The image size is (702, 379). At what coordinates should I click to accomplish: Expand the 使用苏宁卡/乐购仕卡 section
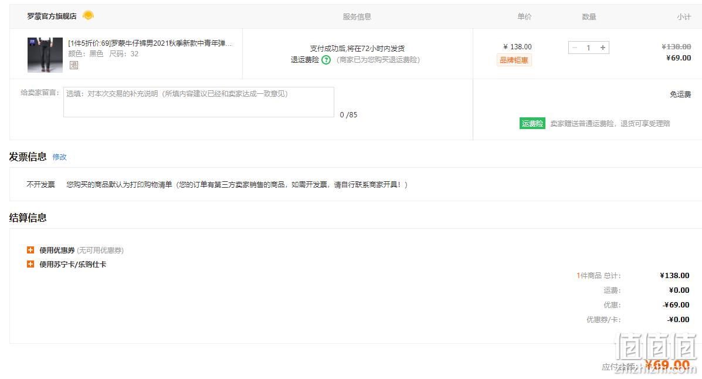click(30, 265)
